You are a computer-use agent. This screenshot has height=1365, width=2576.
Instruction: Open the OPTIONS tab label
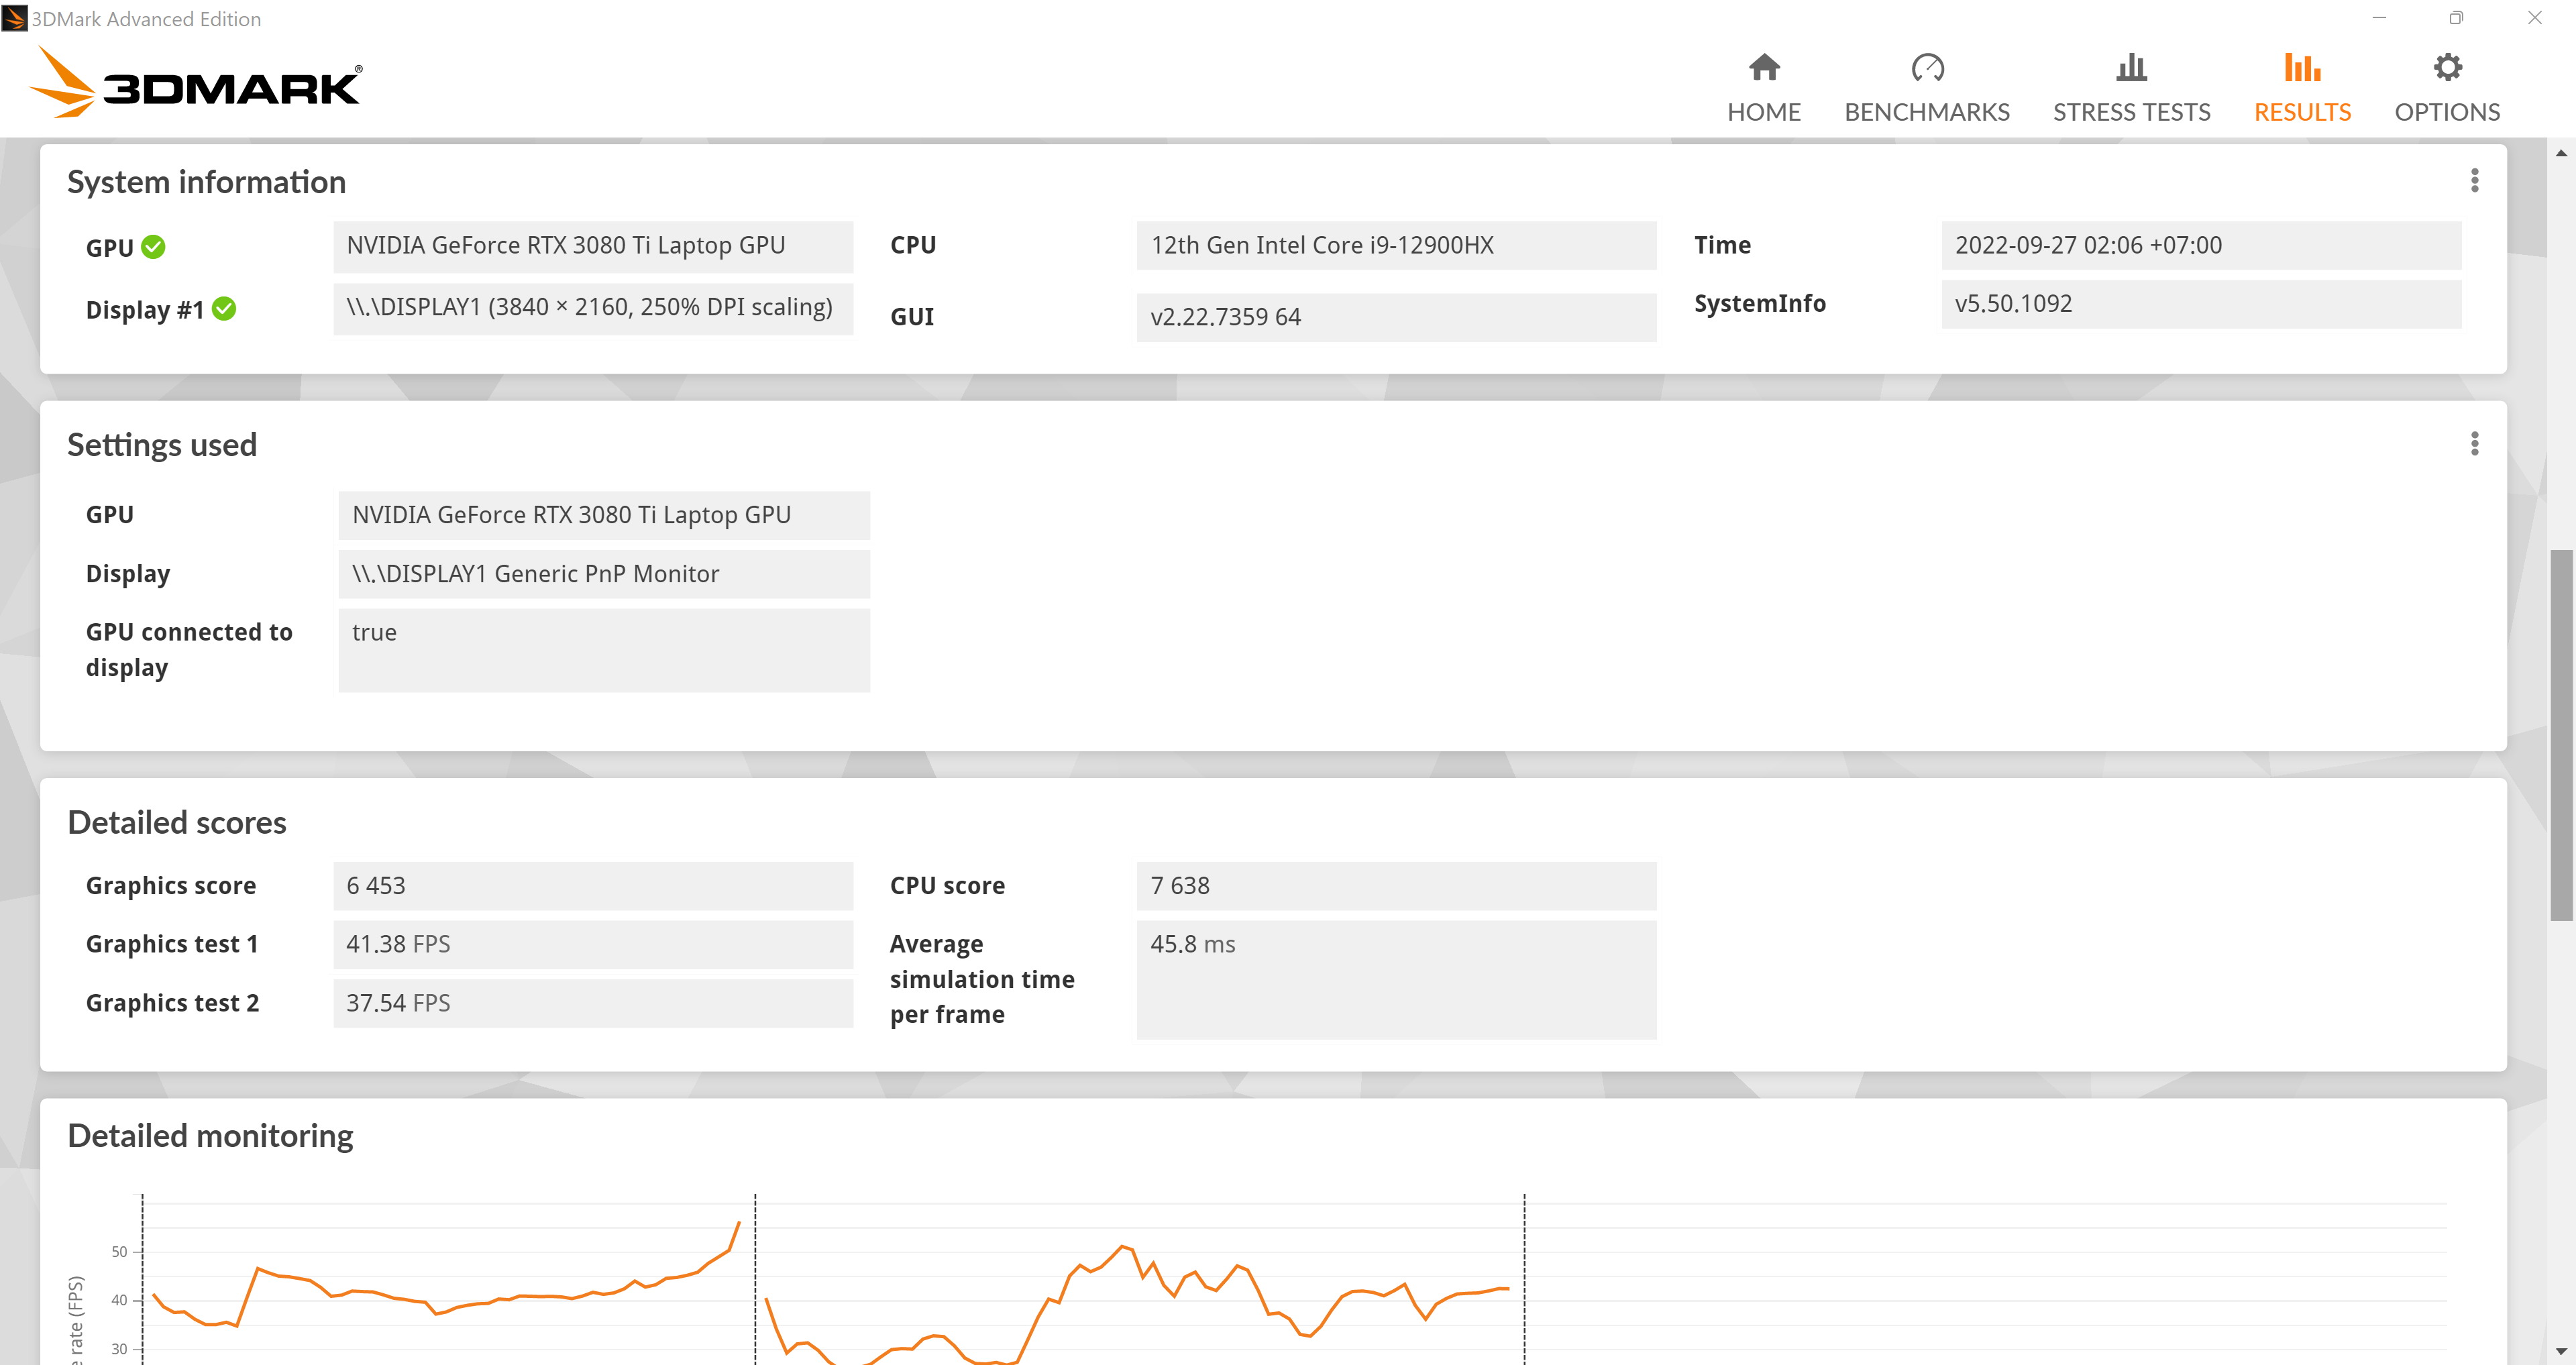[2447, 112]
